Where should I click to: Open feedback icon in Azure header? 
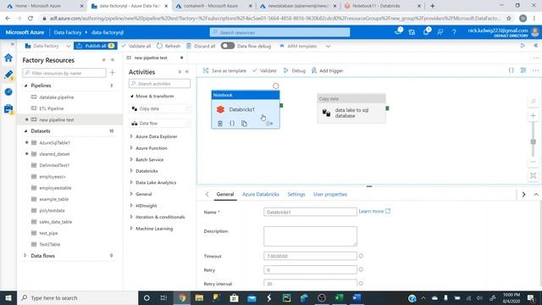440,32
